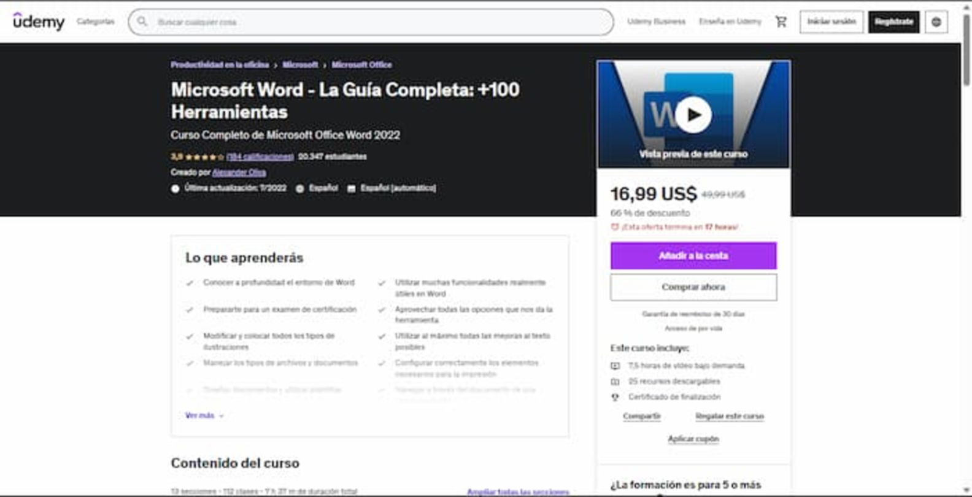This screenshot has width=972, height=497.
Task: Open the Microsoft Office breadcrumb link
Action: coord(361,64)
